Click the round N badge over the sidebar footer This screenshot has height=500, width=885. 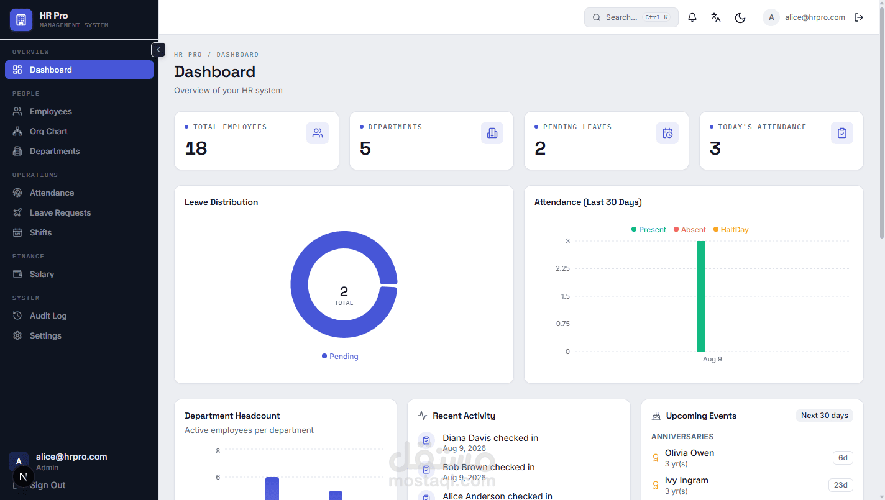[x=23, y=477]
